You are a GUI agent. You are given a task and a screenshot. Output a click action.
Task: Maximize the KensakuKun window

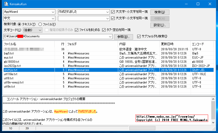coord(198,4)
